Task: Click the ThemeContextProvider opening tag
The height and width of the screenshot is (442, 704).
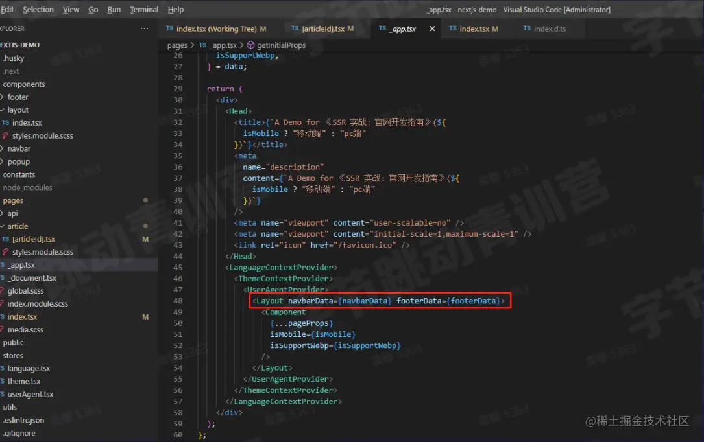Action: click(284, 279)
